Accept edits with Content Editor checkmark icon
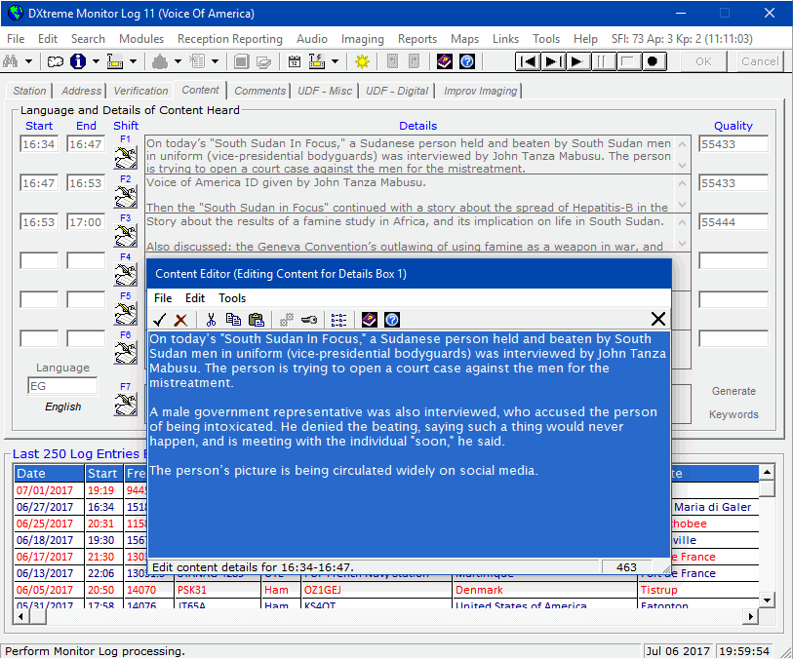 [160, 320]
